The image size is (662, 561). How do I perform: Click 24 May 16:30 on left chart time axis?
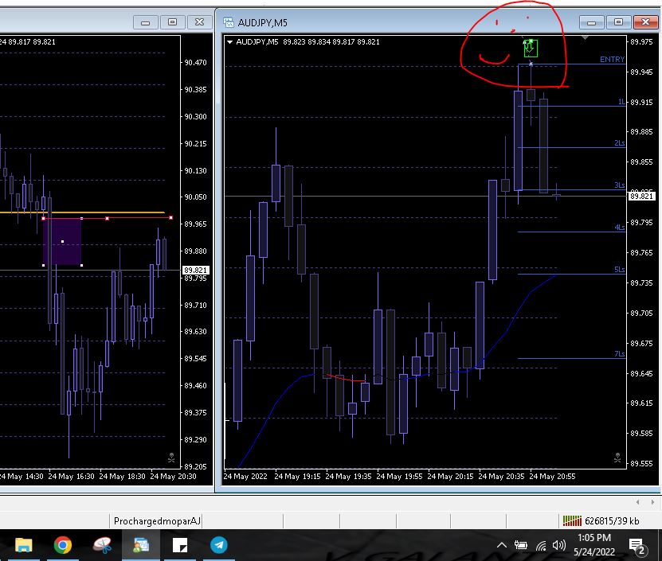click(71, 476)
